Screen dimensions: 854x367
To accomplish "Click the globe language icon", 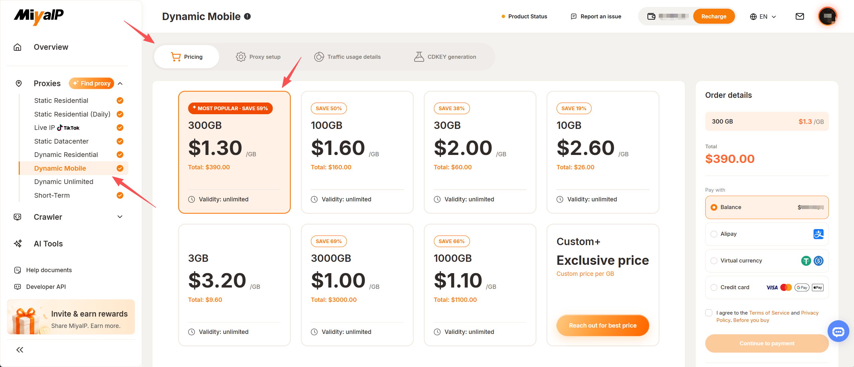I will 753,17.
